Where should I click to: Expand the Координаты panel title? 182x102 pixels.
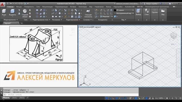pos(103,20)
